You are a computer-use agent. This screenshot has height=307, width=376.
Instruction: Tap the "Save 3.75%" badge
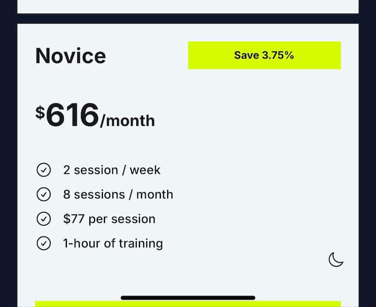click(x=264, y=55)
